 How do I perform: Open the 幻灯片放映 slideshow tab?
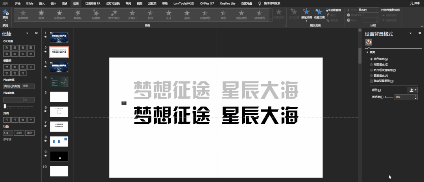[x=113, y=4]
